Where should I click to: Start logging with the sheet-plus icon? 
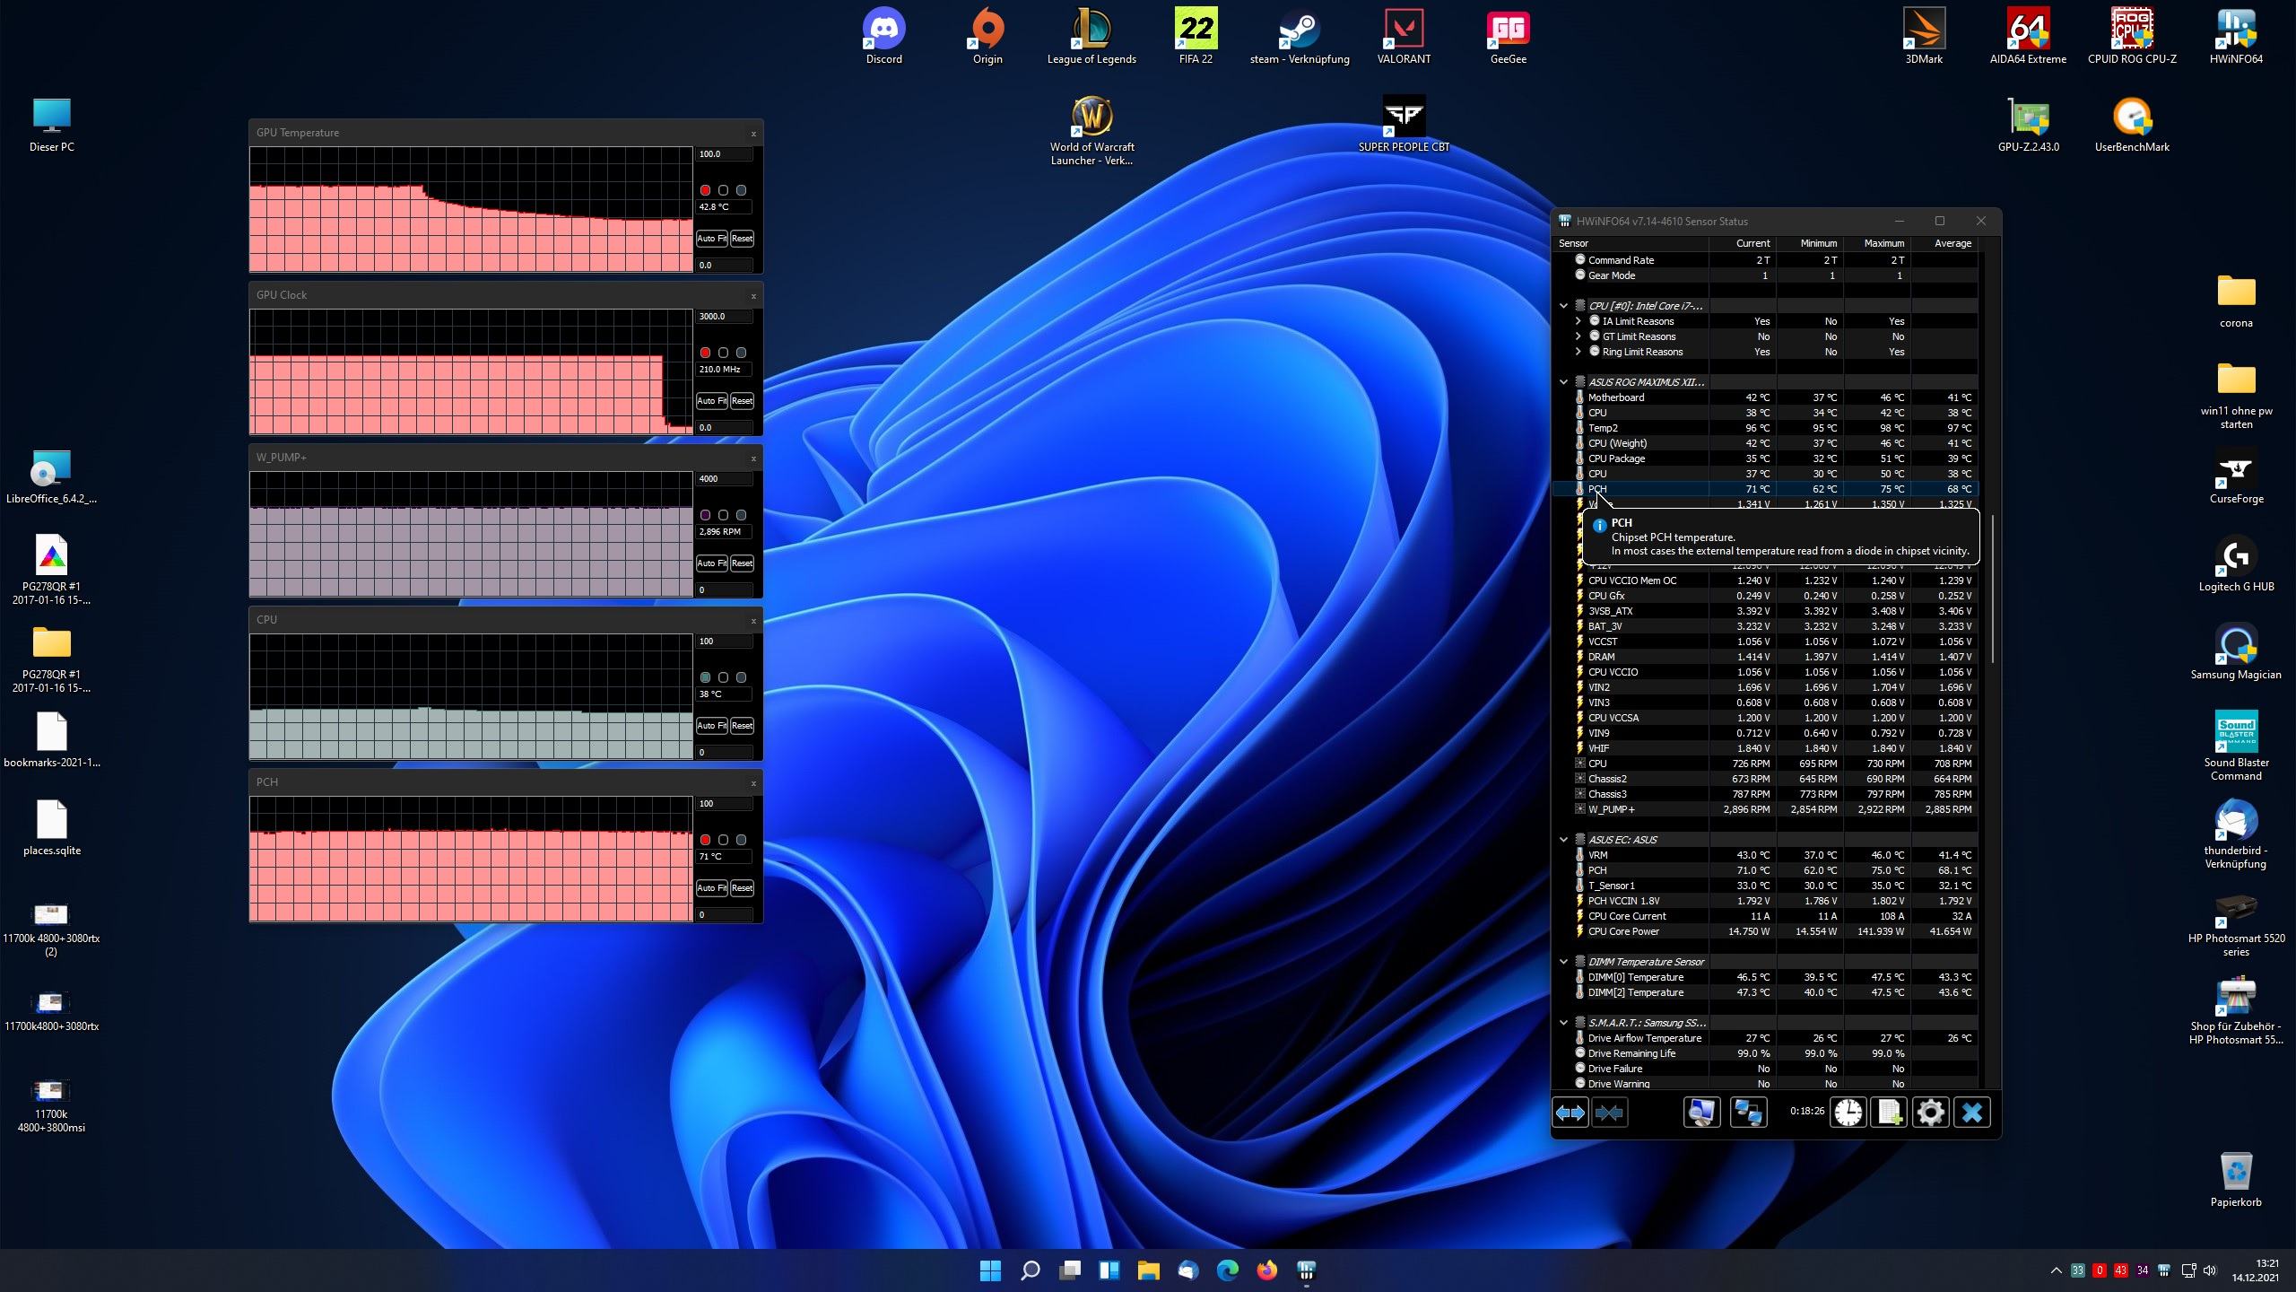point(1889,1113)
